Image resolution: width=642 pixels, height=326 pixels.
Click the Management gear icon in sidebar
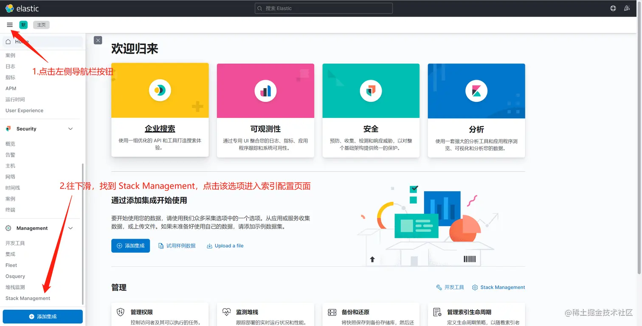coord(8,228)
